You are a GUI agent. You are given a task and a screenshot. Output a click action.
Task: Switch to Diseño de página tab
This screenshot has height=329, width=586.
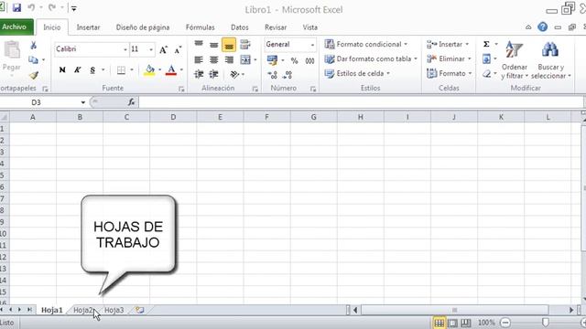tap(143, 27)
